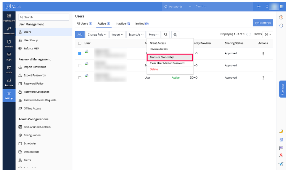Check the second user's checkbox
The height and width of the screenshot is (171, 288).
tap(80, 65)
